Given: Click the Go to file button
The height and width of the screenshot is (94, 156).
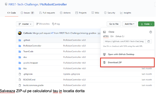Looking at the screenshot, I should (114, 24).
